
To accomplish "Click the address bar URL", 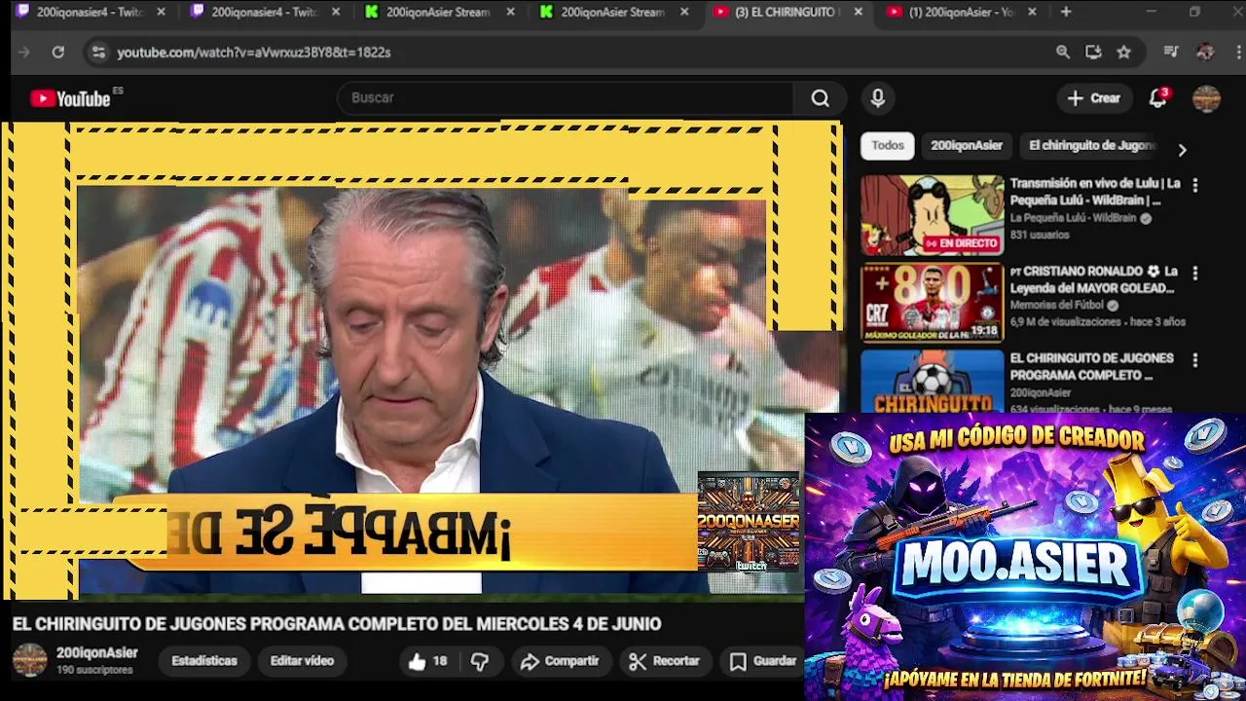I will pos(254,53).
